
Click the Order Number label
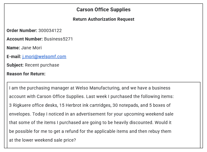pyautogui.click(x=22, y=30)
